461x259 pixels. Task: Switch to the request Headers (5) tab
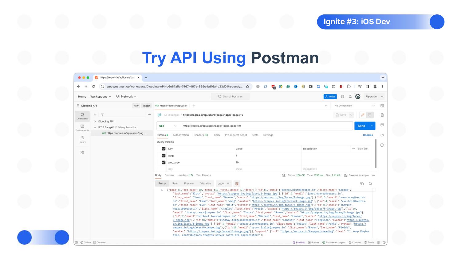point(201,135)
